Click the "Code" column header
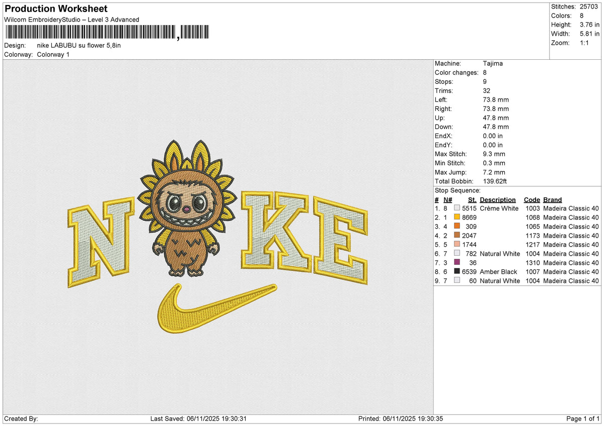Screen dimensions: 604x426 coord(532,200)
